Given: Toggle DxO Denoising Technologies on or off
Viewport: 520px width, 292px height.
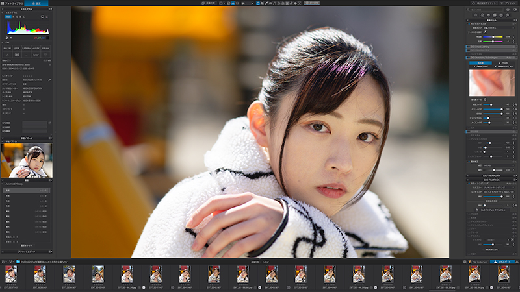Looking at the screenshot, I should [x=469, y=58].
